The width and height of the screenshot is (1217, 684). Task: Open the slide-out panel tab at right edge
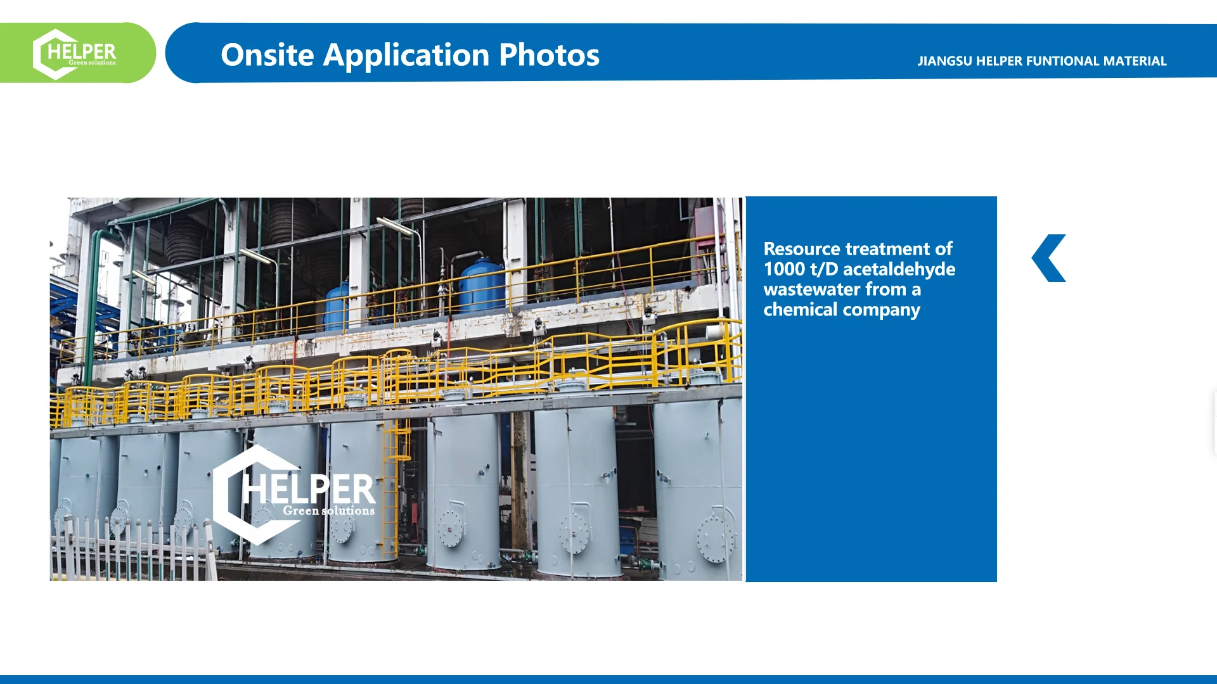pyautogui.click(x=1214, y=423)
